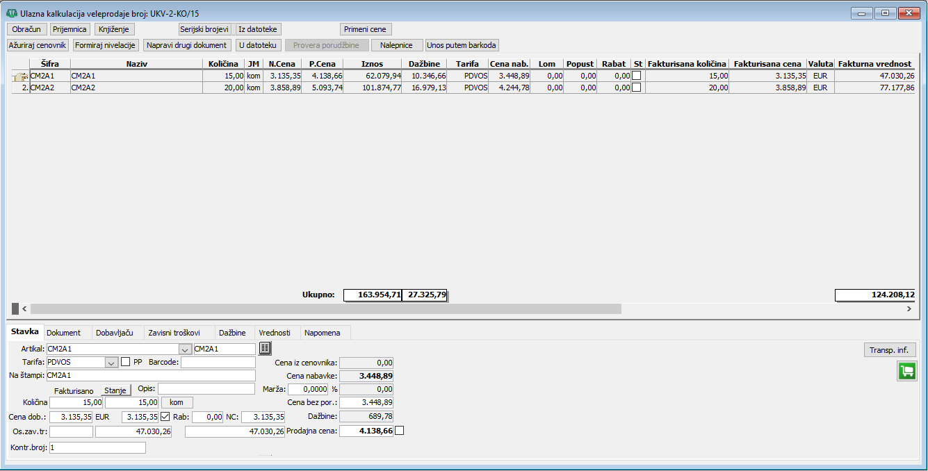Click the scroll right arrow of table
Image resolution: width=928 pixels, height=471 pixels.
point(908,308)
